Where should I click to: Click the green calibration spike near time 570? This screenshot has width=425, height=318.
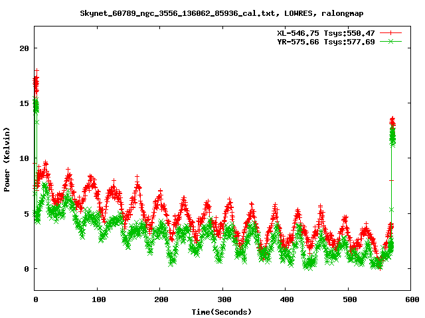click(x=392, y=136)
